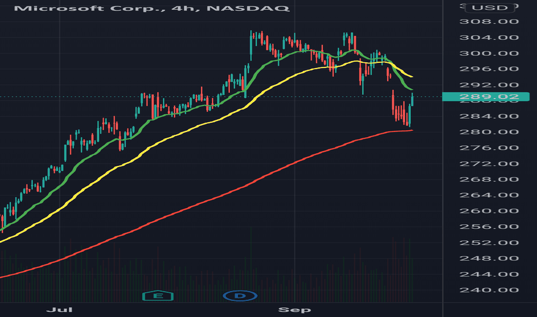This screenshot has height=317, width=537.
Task: Open the USD currency selector
Action: 490,7
